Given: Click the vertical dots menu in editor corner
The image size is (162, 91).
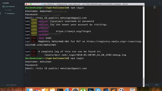Looking at the screenshot, I should (160, 3).
